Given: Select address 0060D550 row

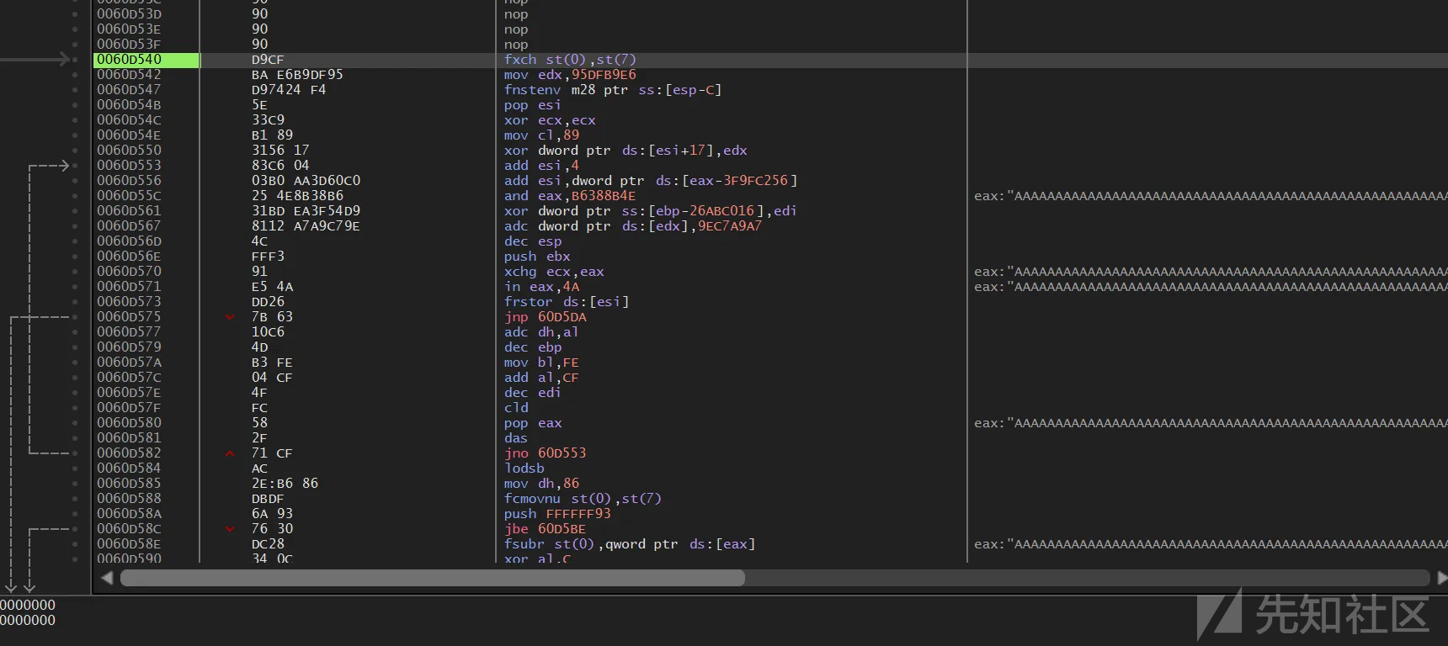Looking at the screenshot, I should pyautogui.click(x=129, y=151).
